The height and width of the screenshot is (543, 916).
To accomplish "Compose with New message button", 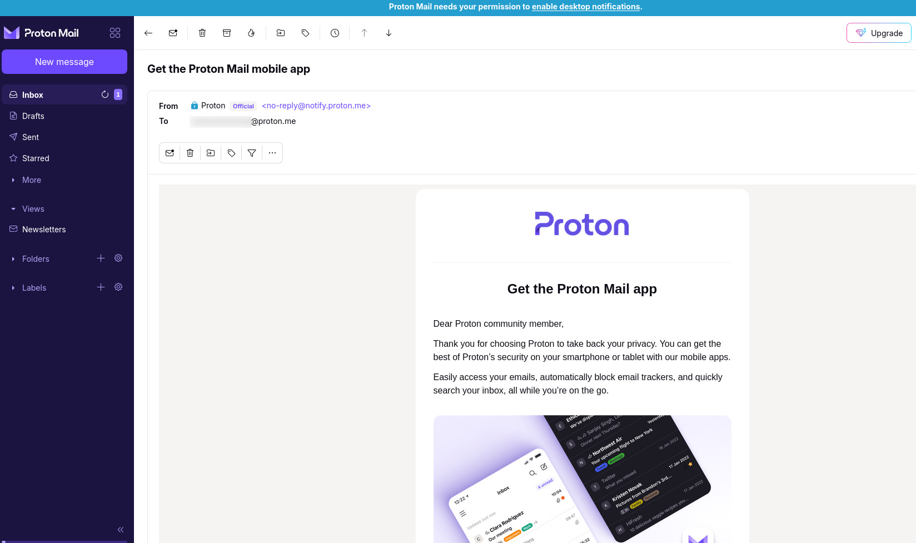I will click(x=64, y=62).
